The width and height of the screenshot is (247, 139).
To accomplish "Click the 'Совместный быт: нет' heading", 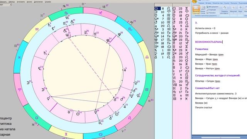I will [x=207, y=88].
